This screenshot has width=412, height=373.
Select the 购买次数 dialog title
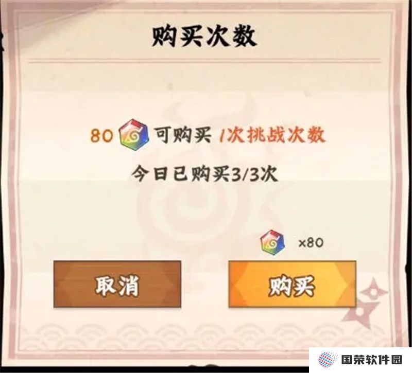click(x=203, y=37)
